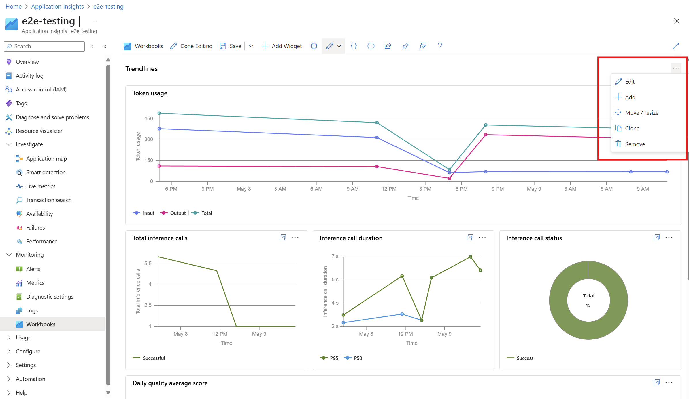Open workbook settings gear icon

tap(314, 46)
